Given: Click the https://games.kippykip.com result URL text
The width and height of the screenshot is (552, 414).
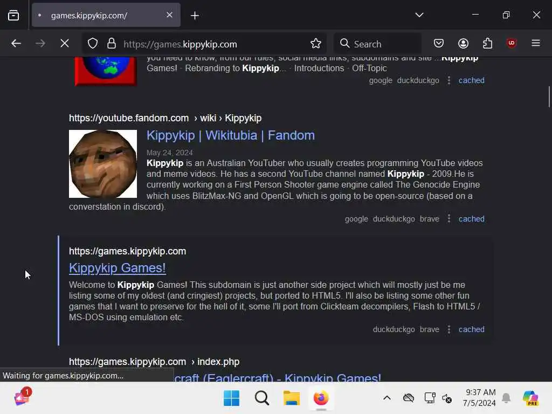Looking at the screenshot, I should 127,251.
